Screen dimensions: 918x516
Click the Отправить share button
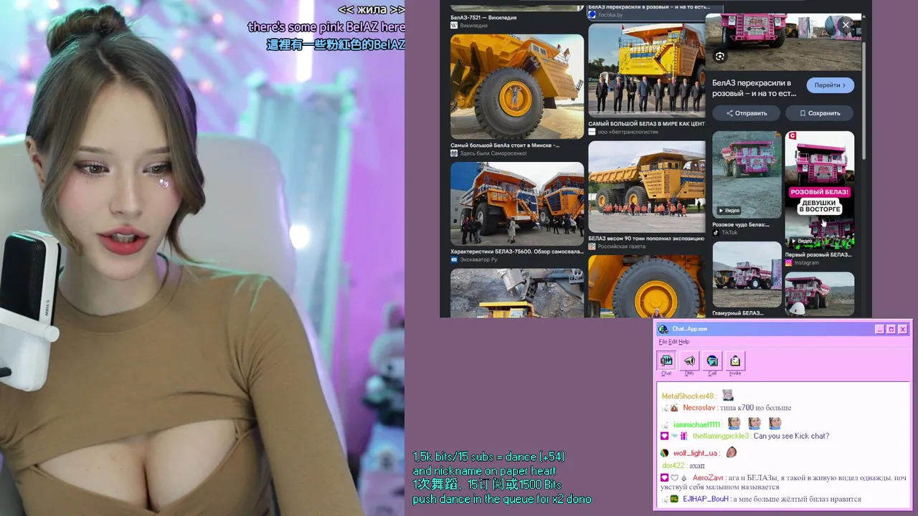[747, 113]
